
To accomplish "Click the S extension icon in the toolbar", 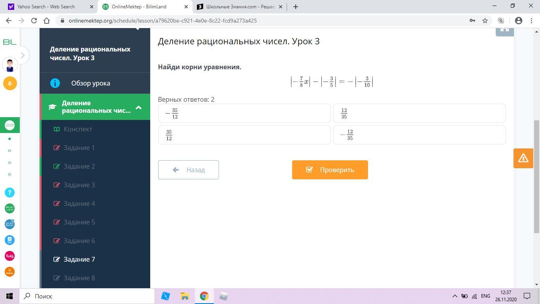I will coord(501,21).
